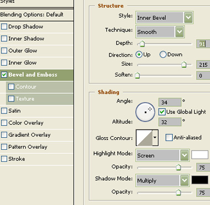Screen dimensions: 210x205
Task: Click the Shadow Opacity field showing 75
Action: (203, 192)
